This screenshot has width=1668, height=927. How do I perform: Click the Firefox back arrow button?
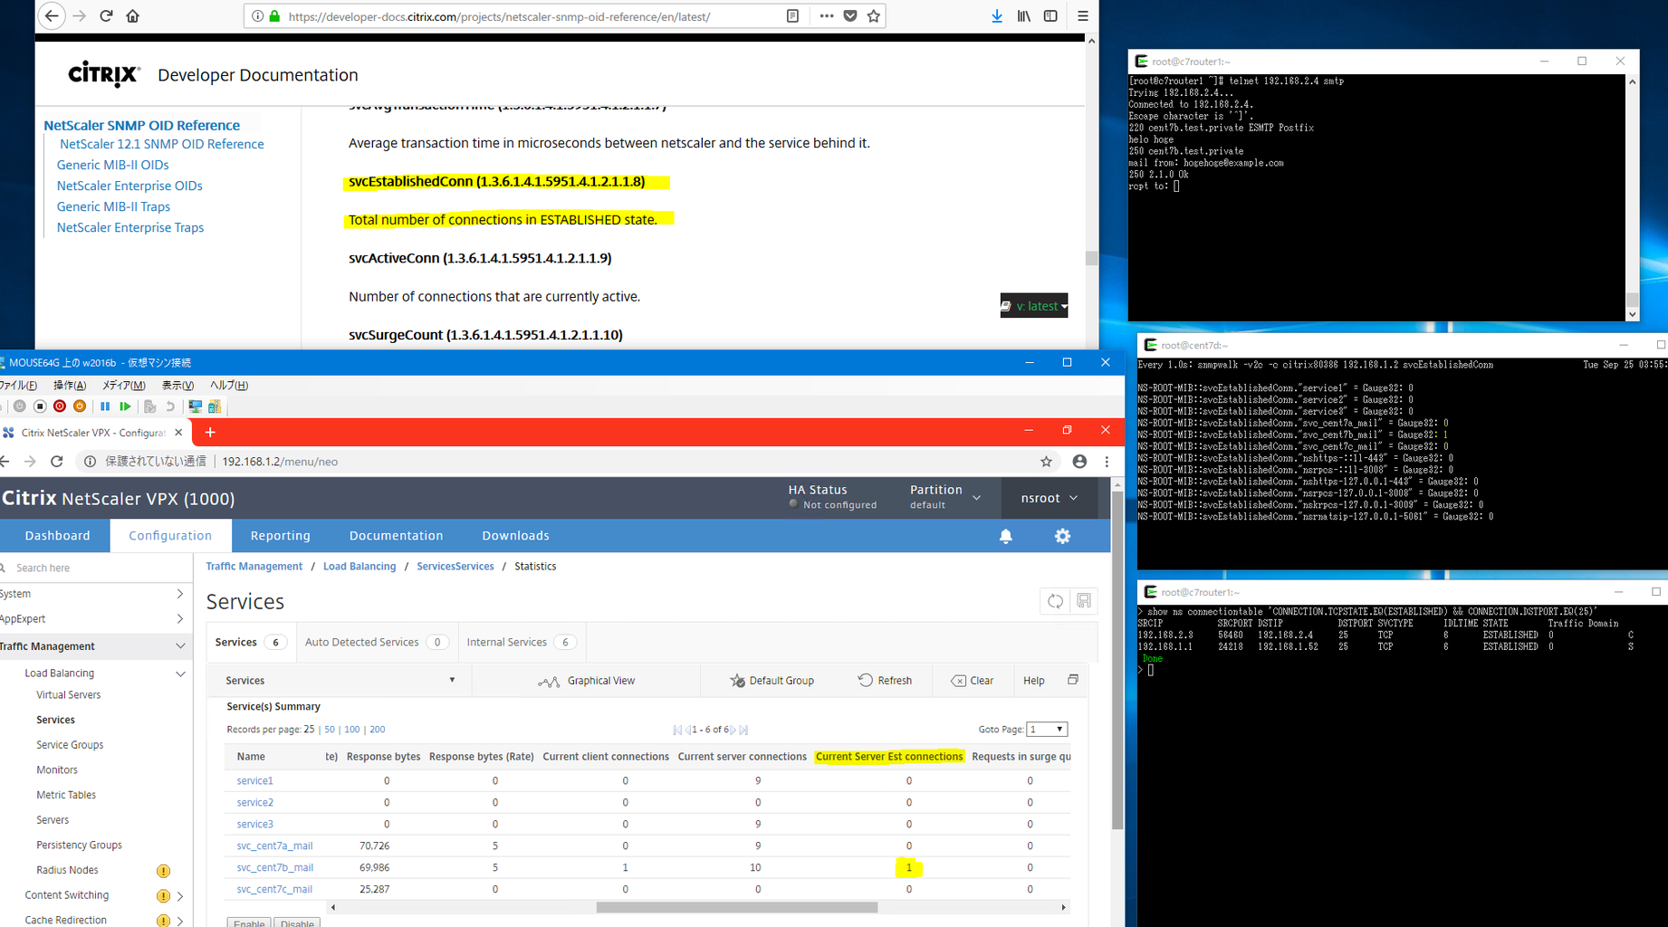click(x=52, y=15)
